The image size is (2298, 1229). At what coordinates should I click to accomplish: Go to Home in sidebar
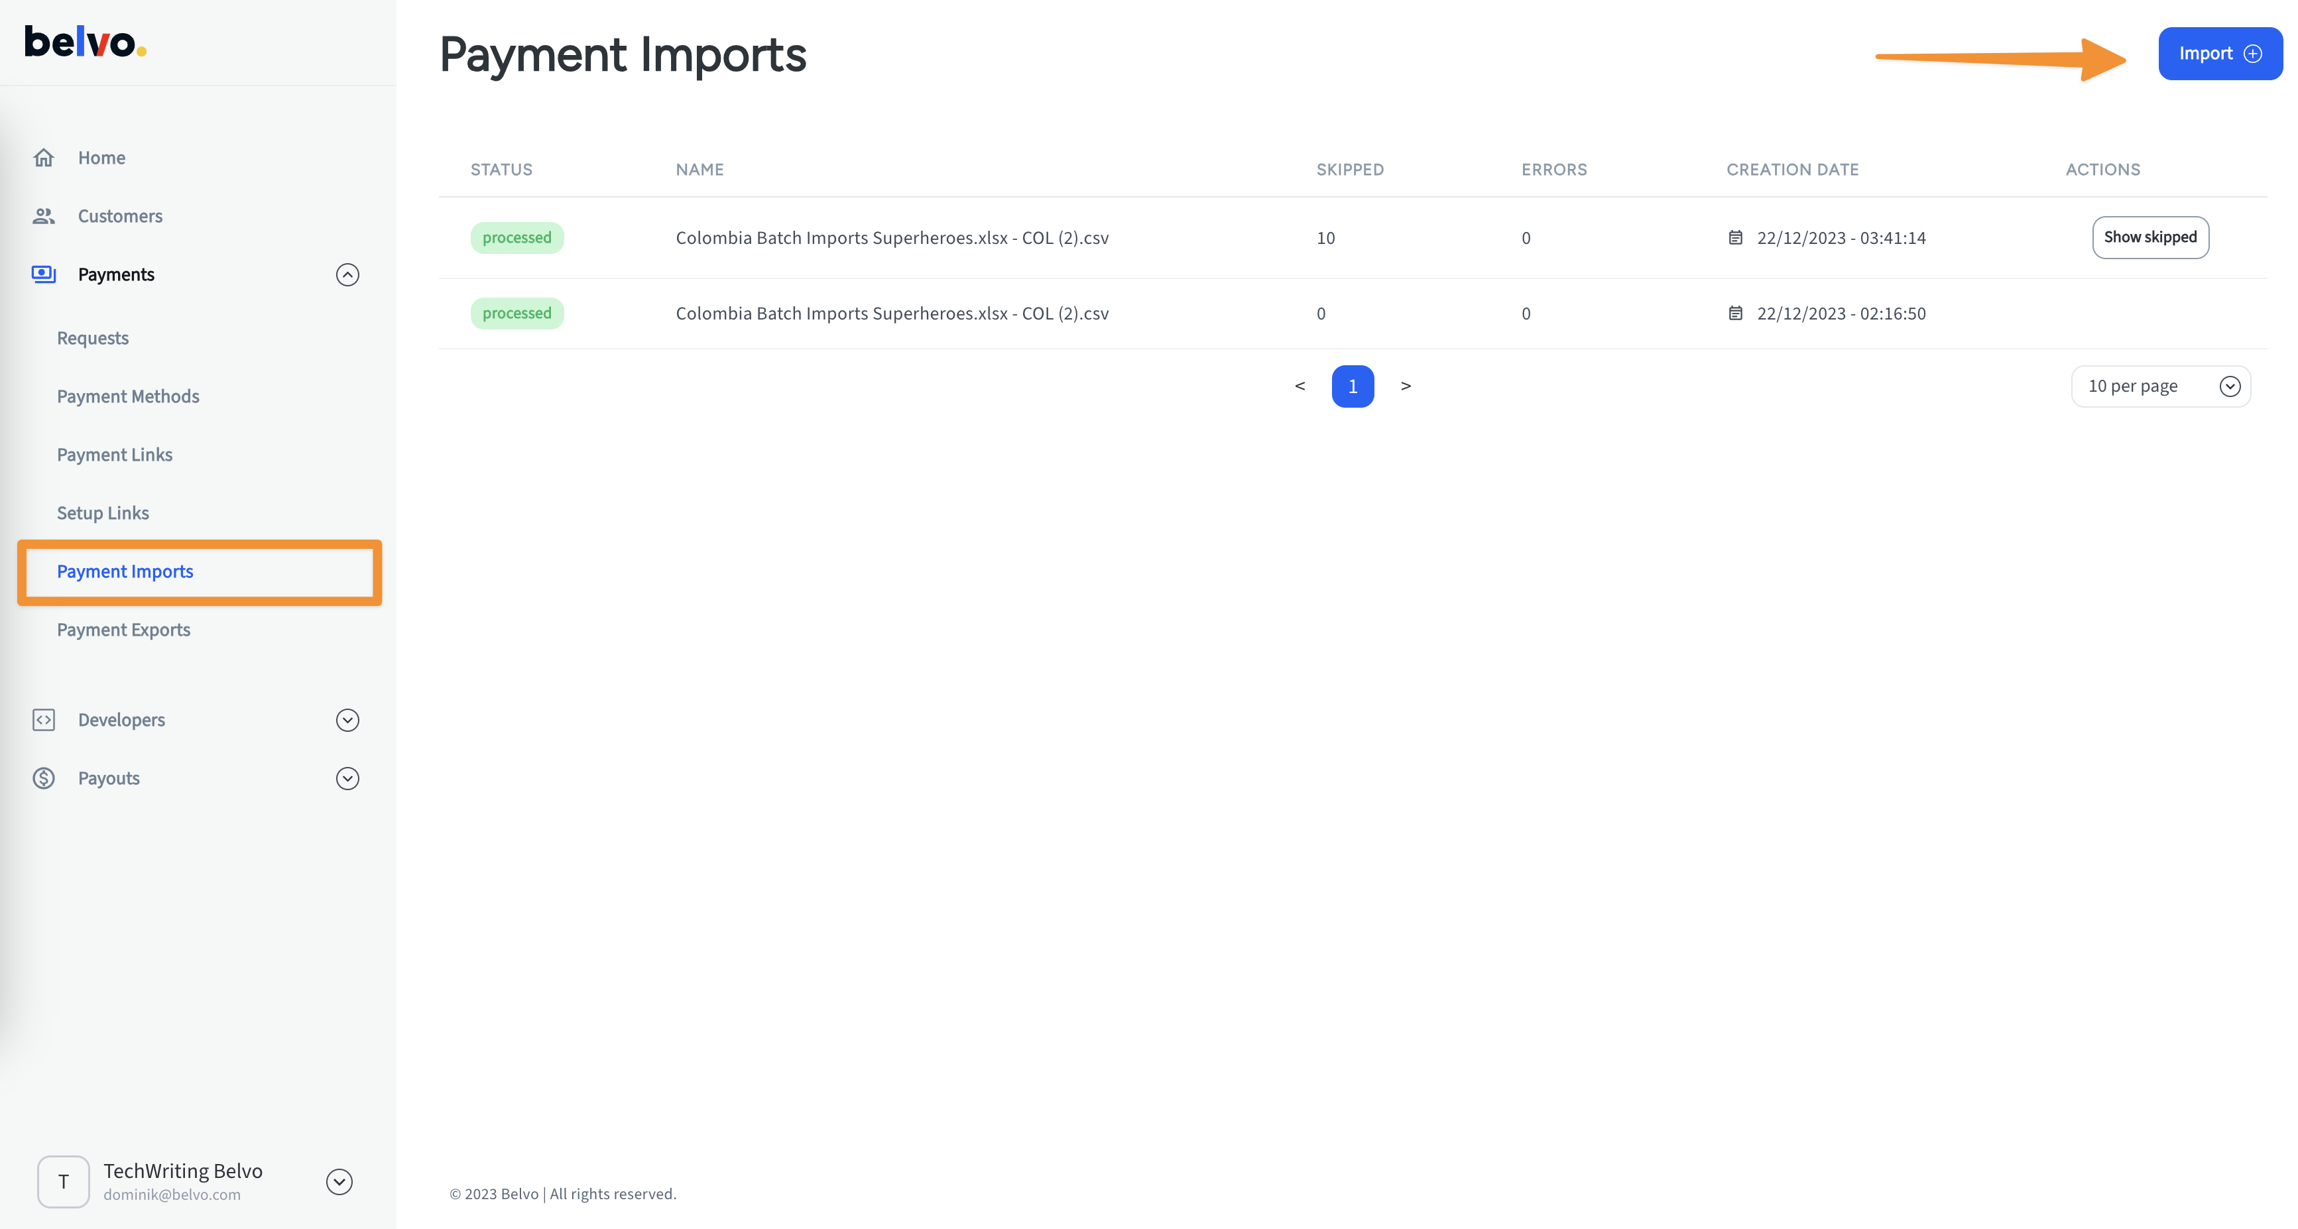click(101, 158)
